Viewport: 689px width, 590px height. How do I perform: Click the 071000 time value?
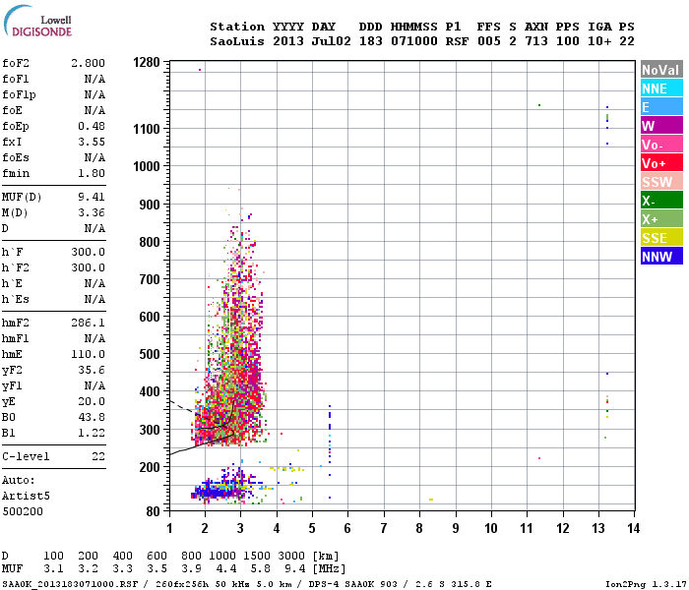tap(414, 41)
